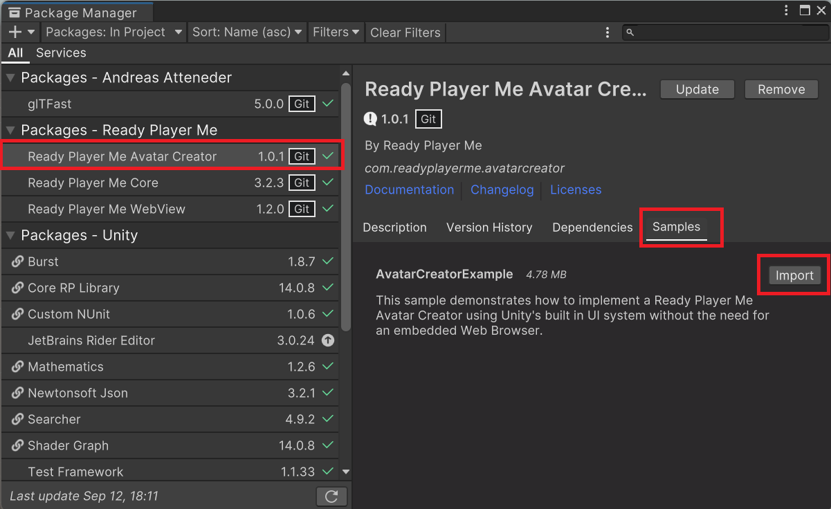
Task: Click the magnifier icon in search field
Action: pyautogui.click(x=630, y=33)
